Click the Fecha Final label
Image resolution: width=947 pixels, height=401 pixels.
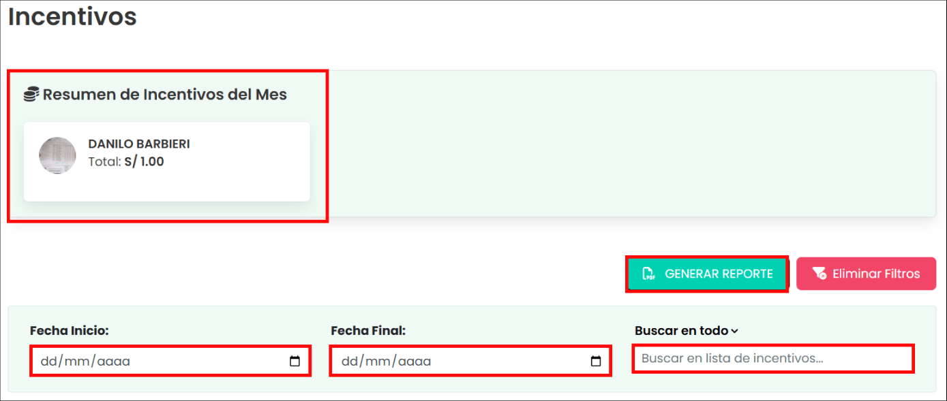coord(368,331)
